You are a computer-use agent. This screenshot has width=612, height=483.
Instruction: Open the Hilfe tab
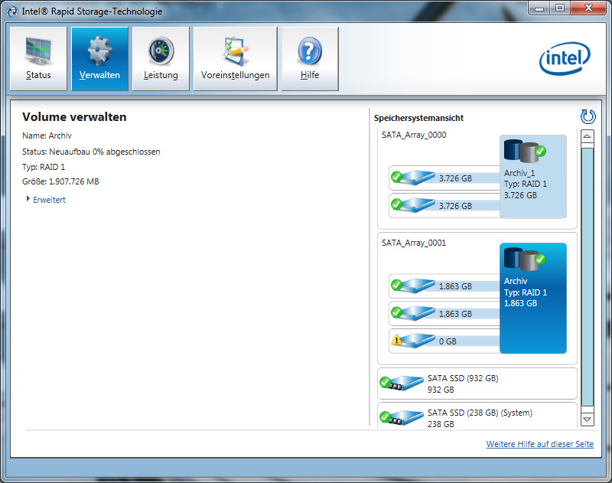point(310,59)
